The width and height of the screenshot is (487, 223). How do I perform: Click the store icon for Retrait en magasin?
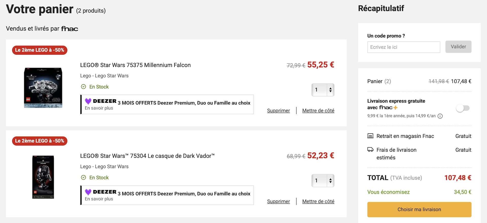(370, 136)
